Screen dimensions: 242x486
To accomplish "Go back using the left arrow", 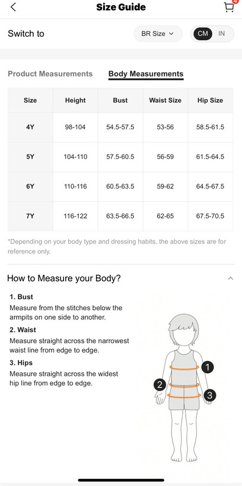I will tap(13, 7).
